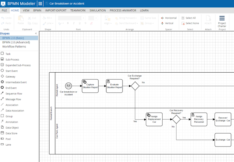
Task: Select the Assign Replacement Car task
Action: 154,119
